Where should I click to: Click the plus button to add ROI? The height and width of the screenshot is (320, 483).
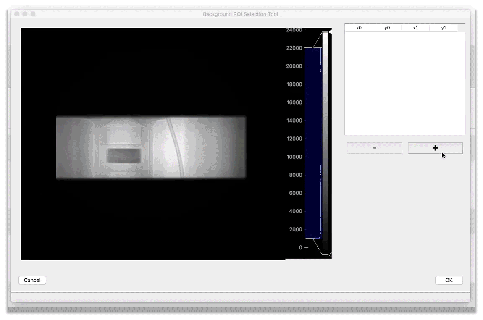pyautogui.click(x=435, y=148)
